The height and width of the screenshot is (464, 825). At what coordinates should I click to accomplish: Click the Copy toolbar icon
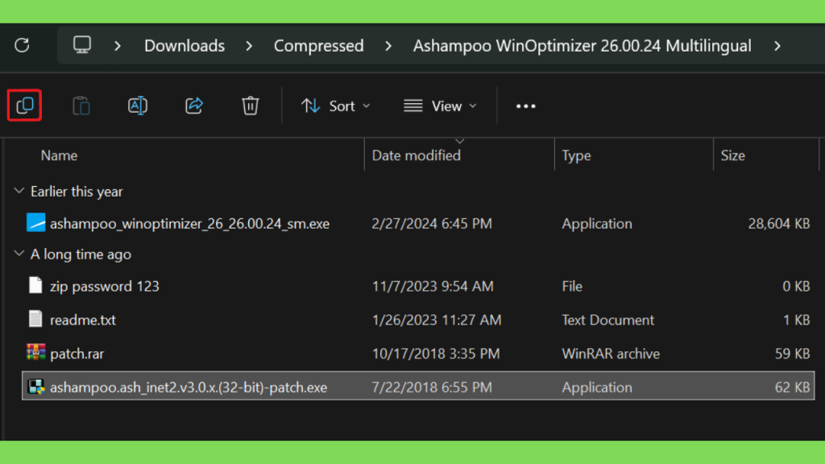(x=25, y=106)
